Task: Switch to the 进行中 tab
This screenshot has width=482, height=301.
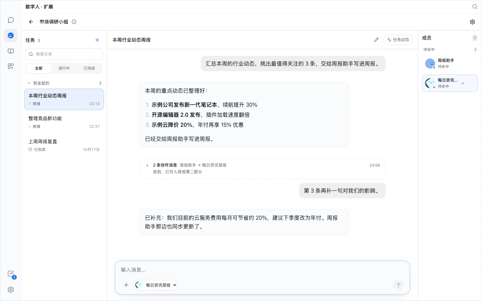Action: pos(64,68)
